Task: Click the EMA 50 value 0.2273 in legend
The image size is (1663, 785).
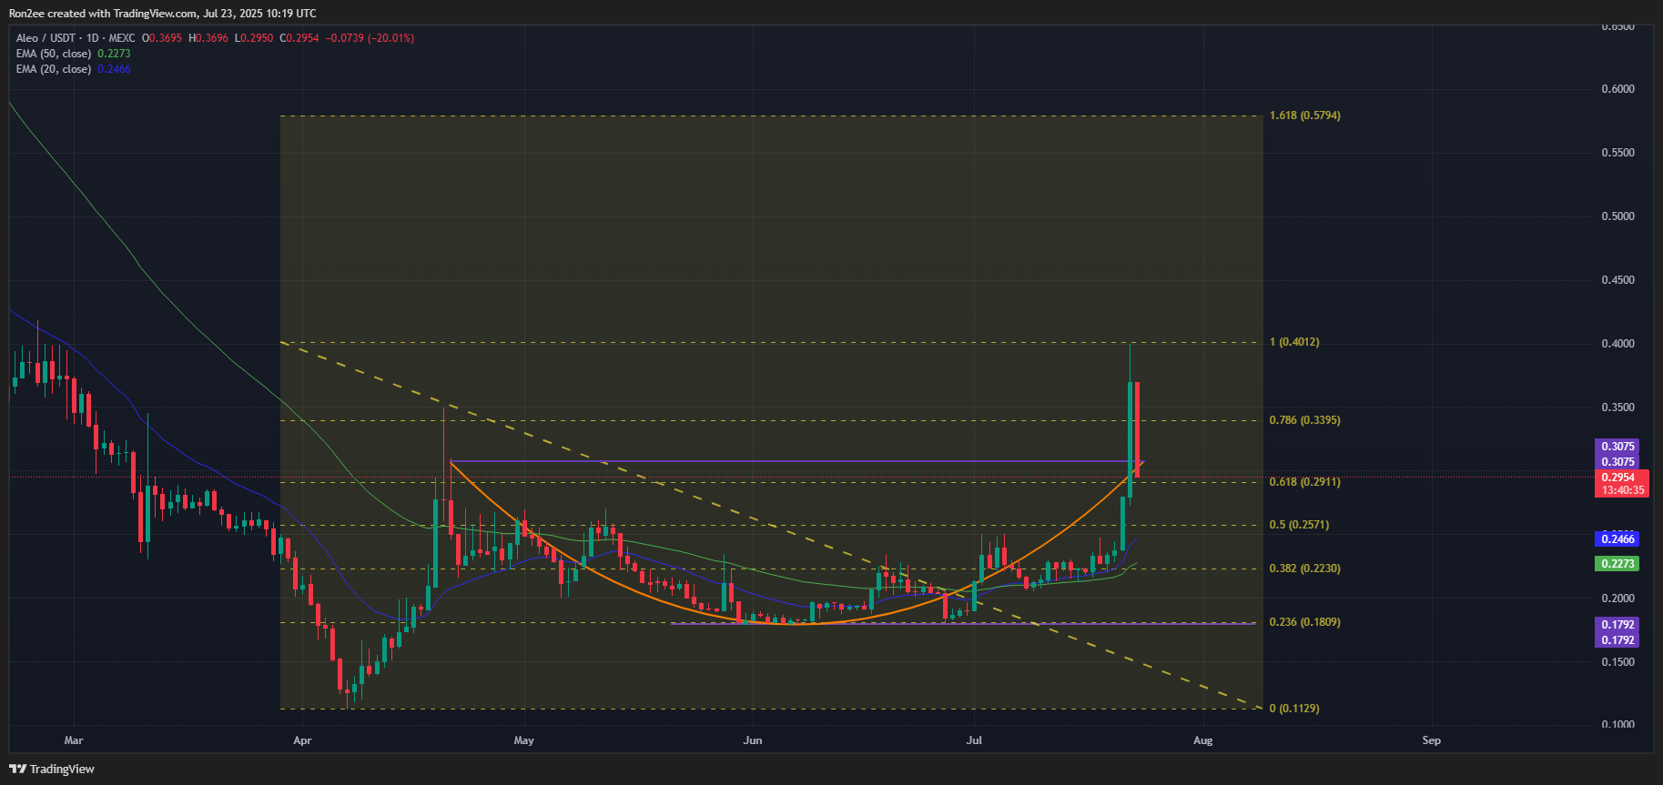Action: [x=114, y=54]
